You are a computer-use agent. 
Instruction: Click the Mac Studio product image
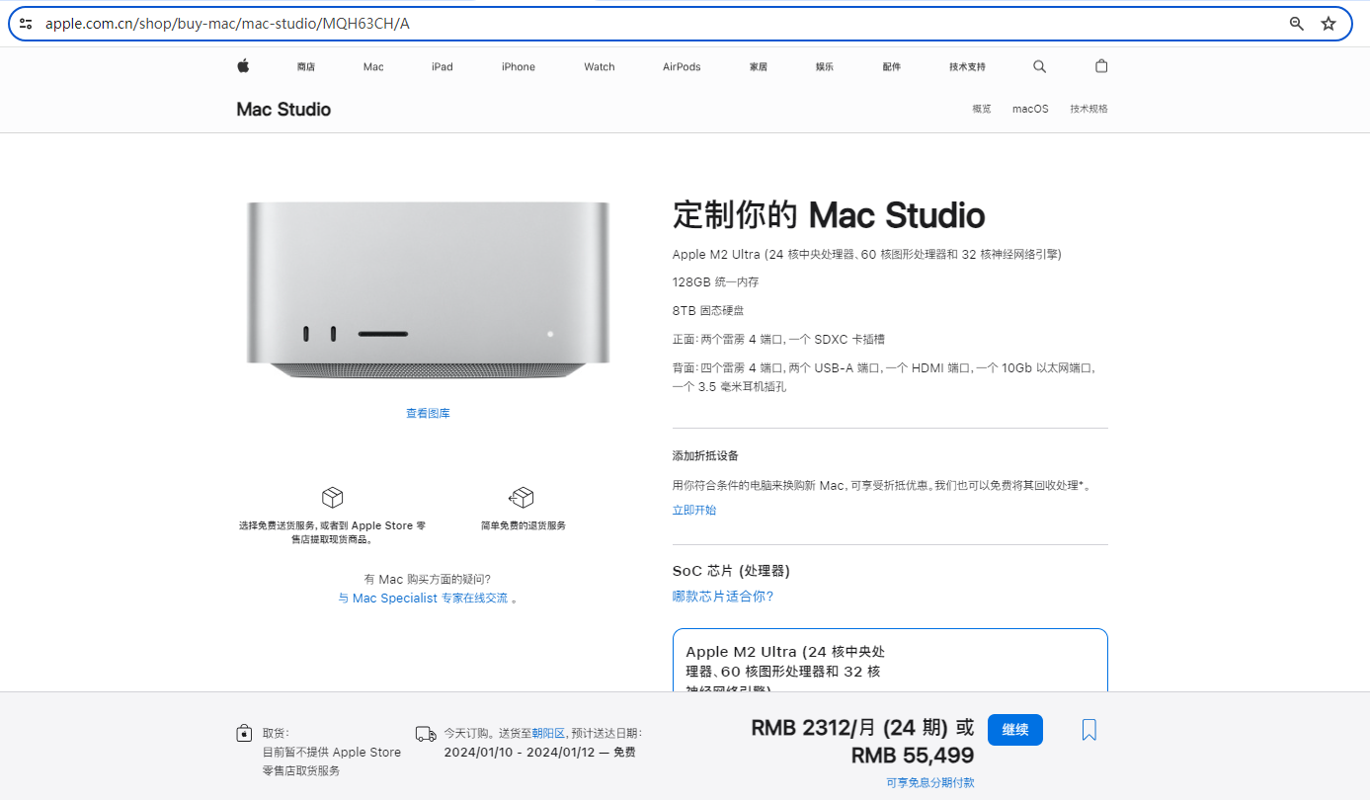click(428, 290)
